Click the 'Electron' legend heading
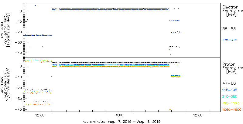The width and height of the screenshot is (243, 124). [230, 7]
